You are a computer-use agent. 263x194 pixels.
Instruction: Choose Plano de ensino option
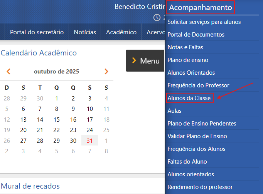(188, 60)
